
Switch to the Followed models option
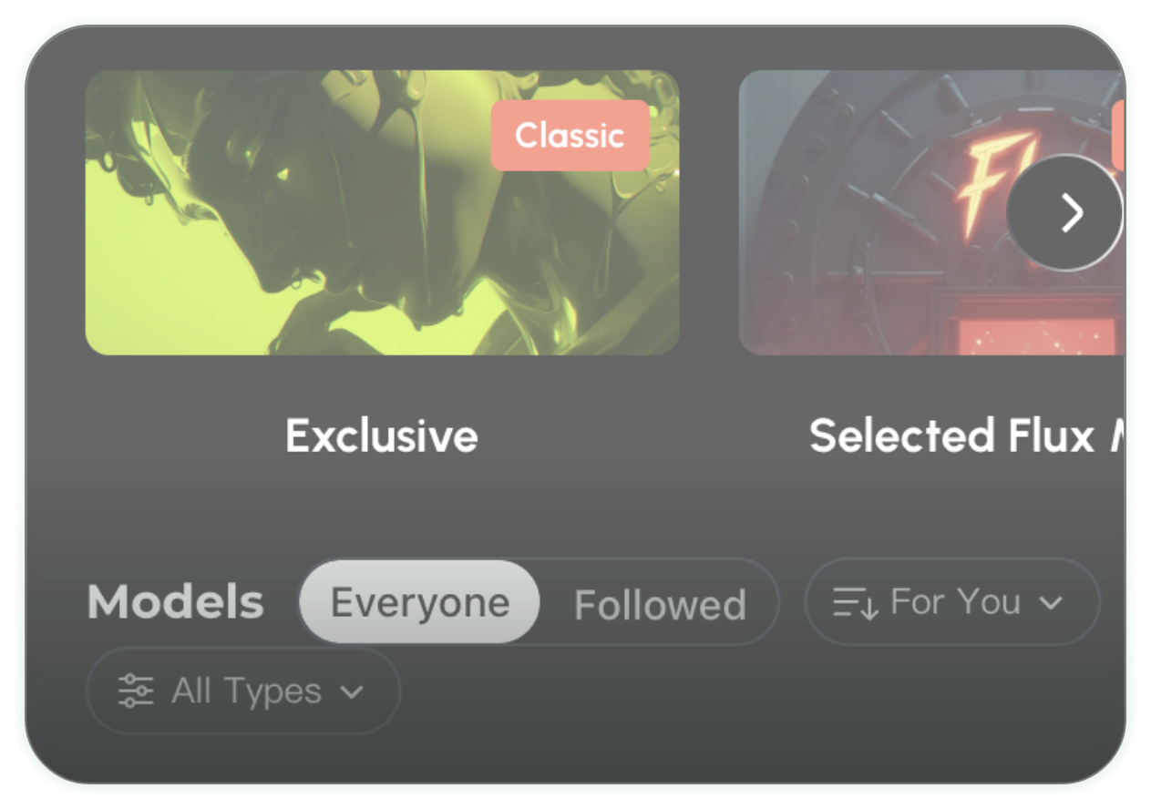(x=660, y=604)
